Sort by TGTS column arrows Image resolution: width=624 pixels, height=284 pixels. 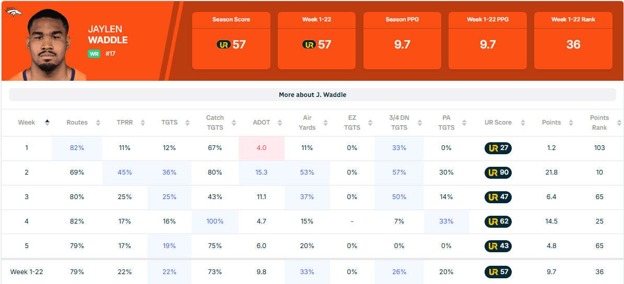187,123
